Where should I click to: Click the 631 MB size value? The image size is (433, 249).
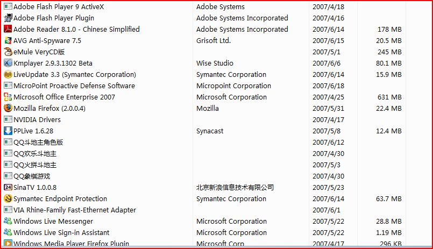point(389,97)
